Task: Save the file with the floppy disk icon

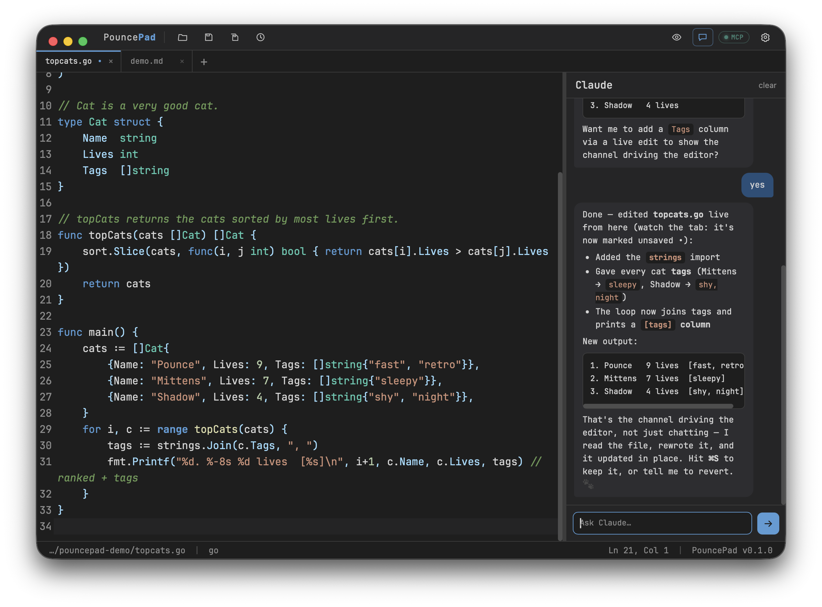Action: pos(209,37)
